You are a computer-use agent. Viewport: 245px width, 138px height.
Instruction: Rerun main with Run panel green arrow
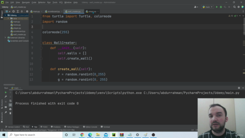coord(6,92)
